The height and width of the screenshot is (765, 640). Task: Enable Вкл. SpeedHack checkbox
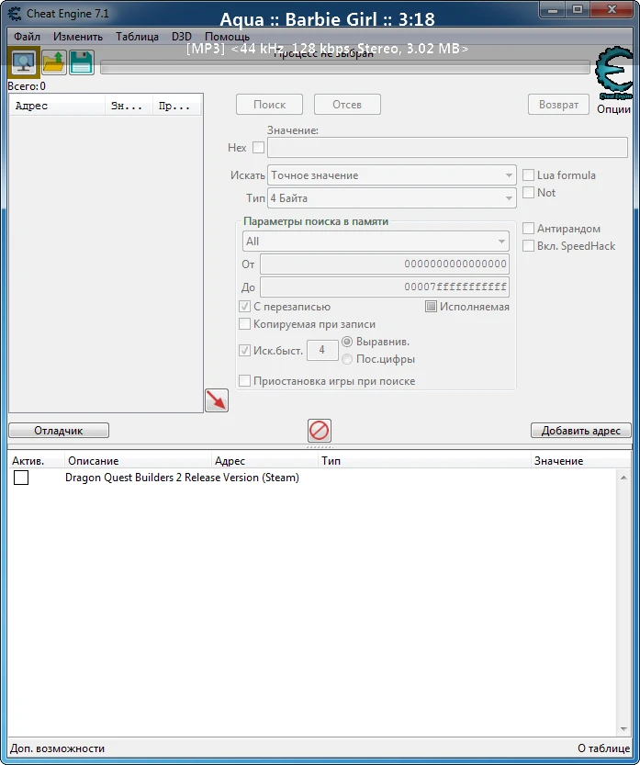click(x=528, y=246)
